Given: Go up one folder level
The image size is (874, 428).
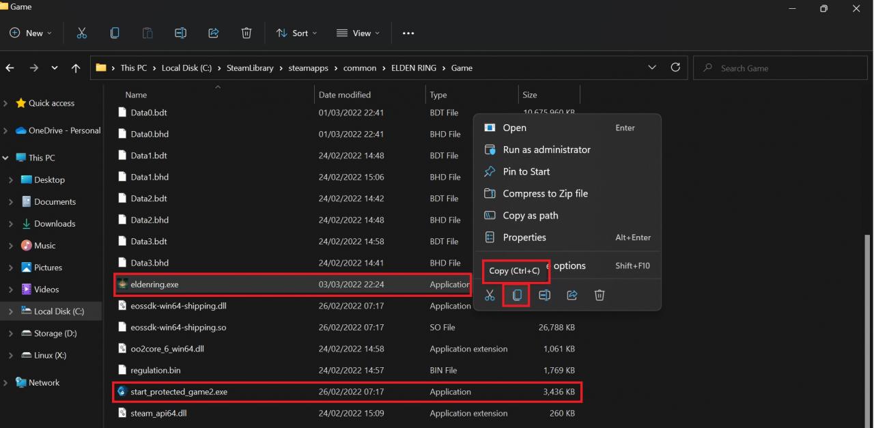Looking at the screenshot, I should point(76,68).
